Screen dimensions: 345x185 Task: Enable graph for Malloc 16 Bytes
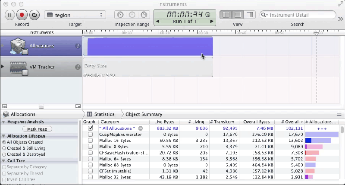pos(90,140)
